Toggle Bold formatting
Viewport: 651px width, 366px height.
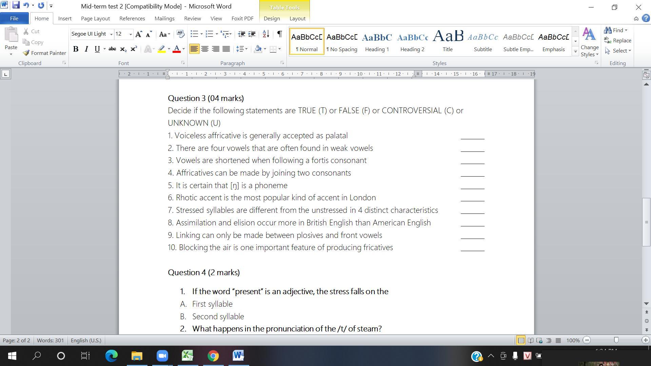pos(76,49)
